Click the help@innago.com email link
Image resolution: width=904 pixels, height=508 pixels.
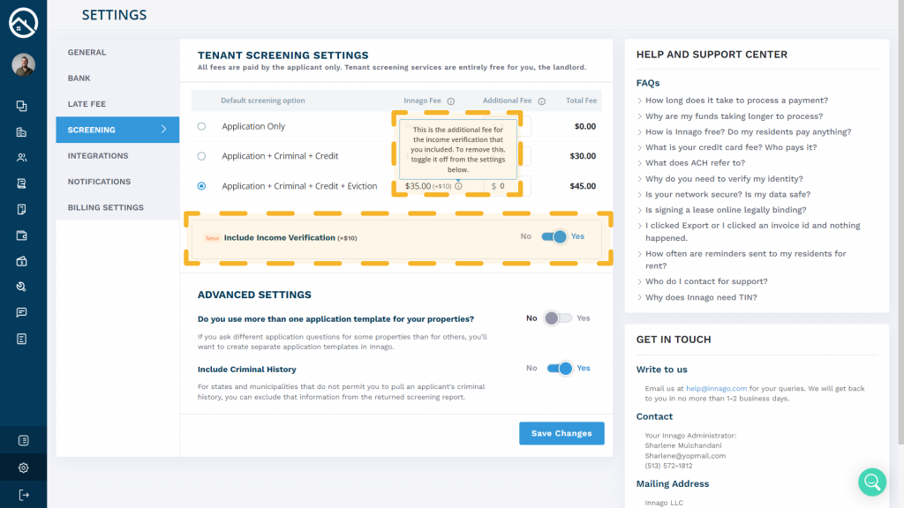(717, 388)
